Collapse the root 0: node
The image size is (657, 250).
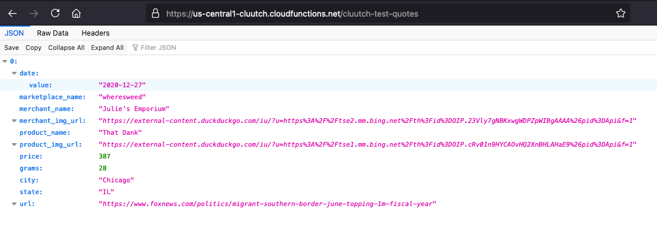pyautogui.click(x=5, y=61)
